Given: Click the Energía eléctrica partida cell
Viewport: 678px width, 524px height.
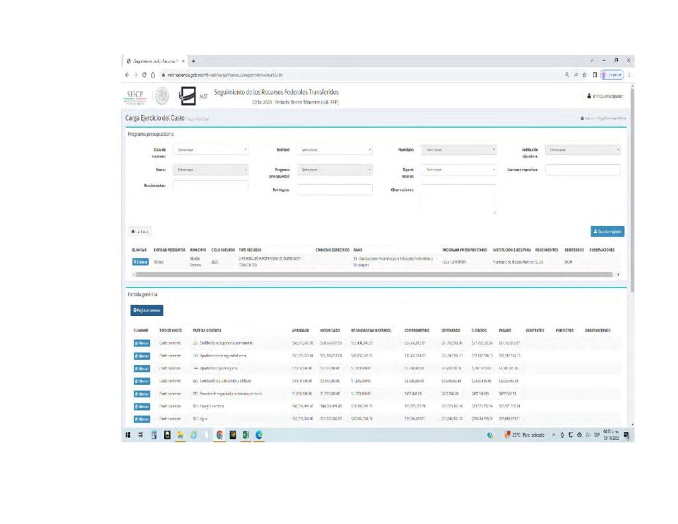Looking at the screenshot, I should pyautogui.click(x=208, y=406).
